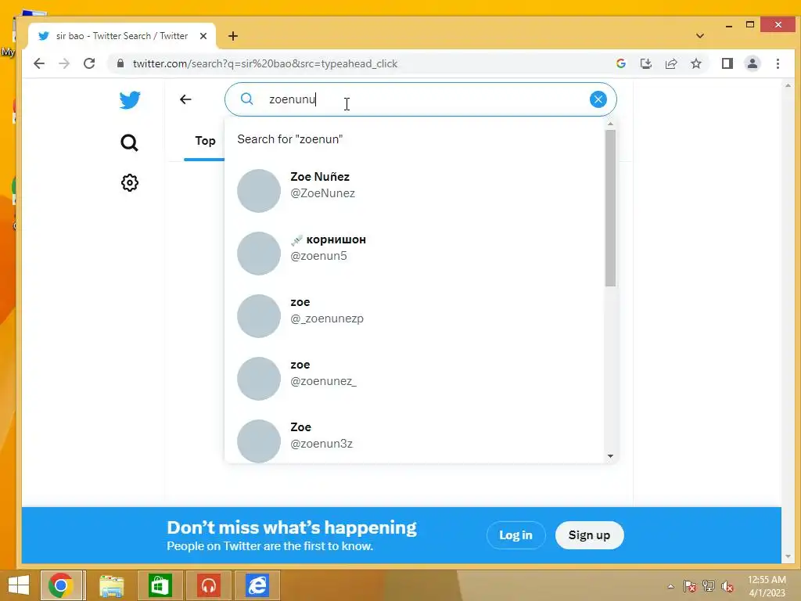Go back with the Twitter back arrow
The width and height of the screenshot is (801, 601).
tap(185, 99)
